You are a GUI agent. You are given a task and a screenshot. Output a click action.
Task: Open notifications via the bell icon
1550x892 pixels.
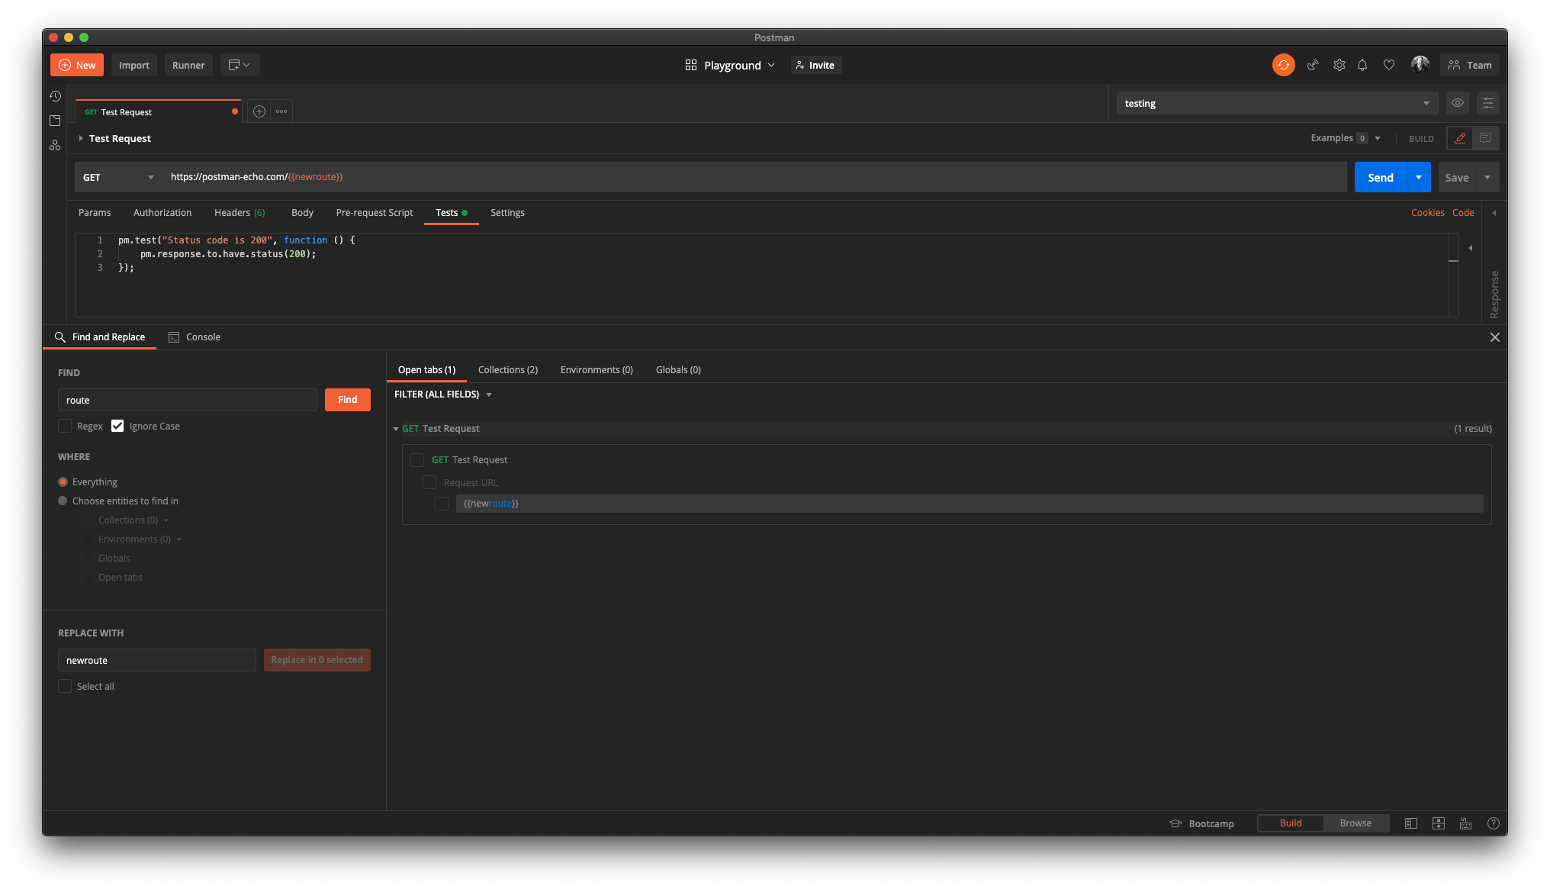(x=1363, y=65)
